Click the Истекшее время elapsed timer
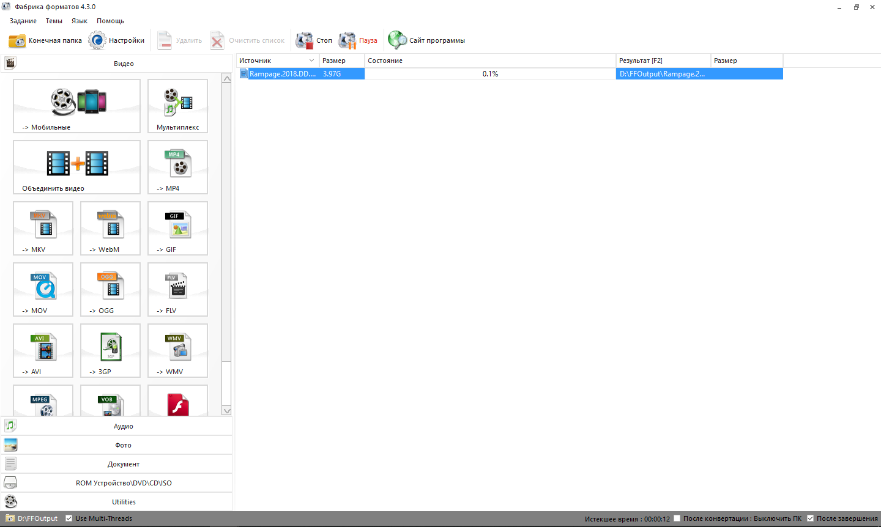This screenshot has width=881, height=527. (627, 519)
